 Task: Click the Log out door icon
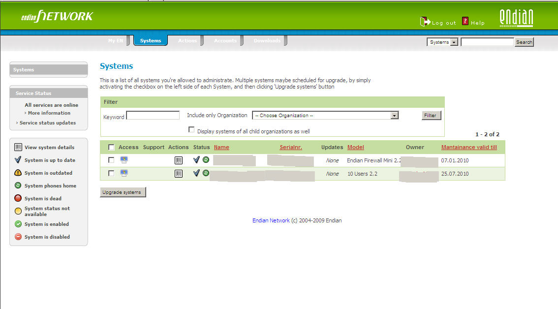(x=425, y=22)
